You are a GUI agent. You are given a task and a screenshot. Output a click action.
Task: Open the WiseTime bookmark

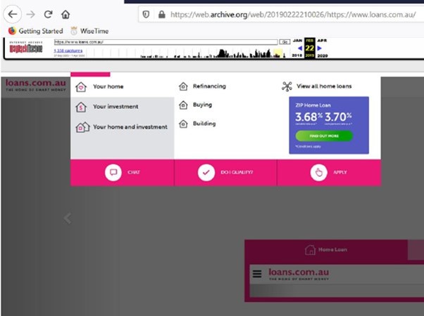pos(89,31)
